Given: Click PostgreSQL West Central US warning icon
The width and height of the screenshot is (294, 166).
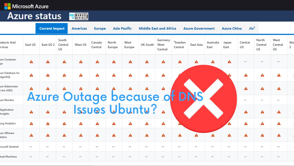Looking at the screenshot, I should (x=279, y=75).
